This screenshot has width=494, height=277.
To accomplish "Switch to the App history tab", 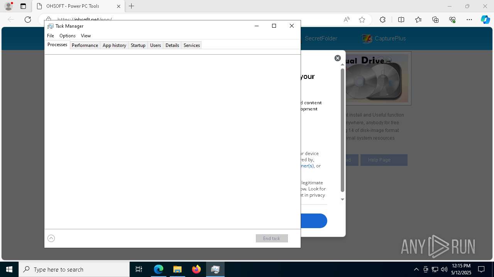I will pos(114,45).
